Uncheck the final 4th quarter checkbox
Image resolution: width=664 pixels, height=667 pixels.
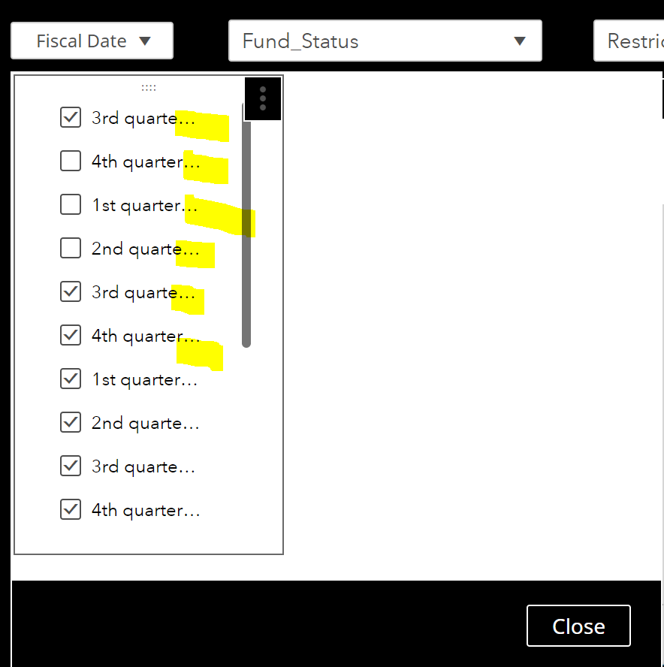(70, 509)
